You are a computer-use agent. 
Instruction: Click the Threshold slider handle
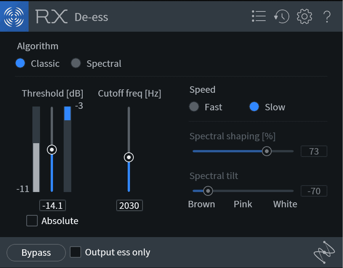[x=52, y=150]
